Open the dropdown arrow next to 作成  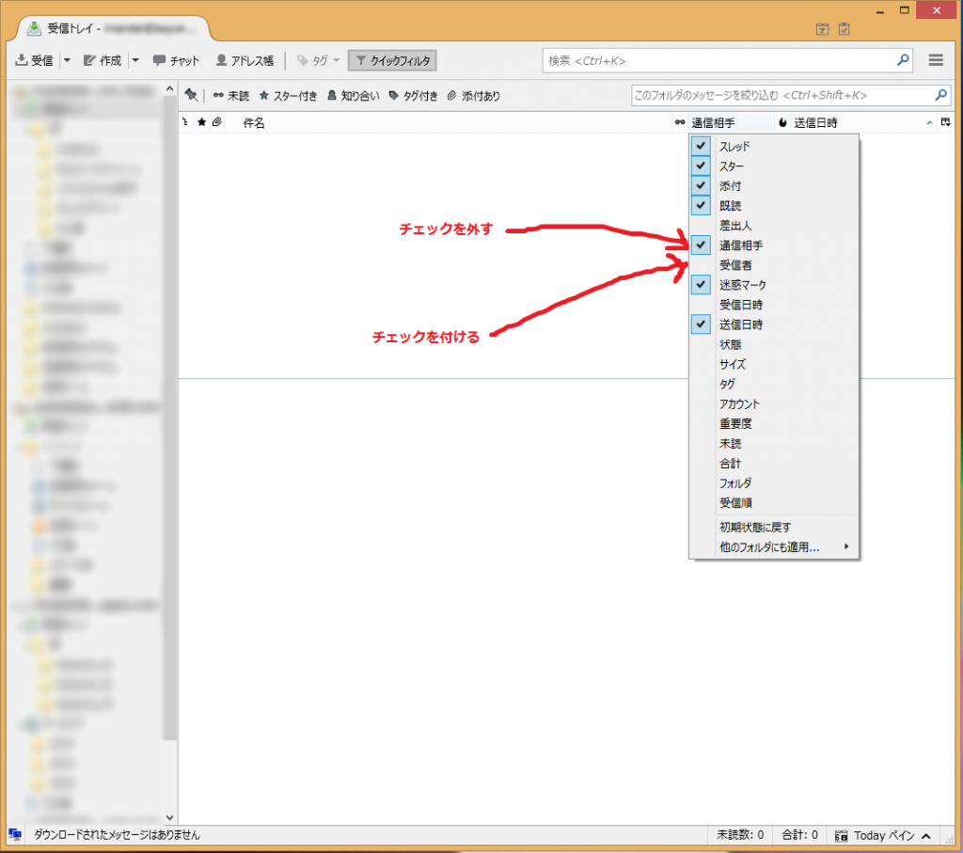click(x=135, y=60)
